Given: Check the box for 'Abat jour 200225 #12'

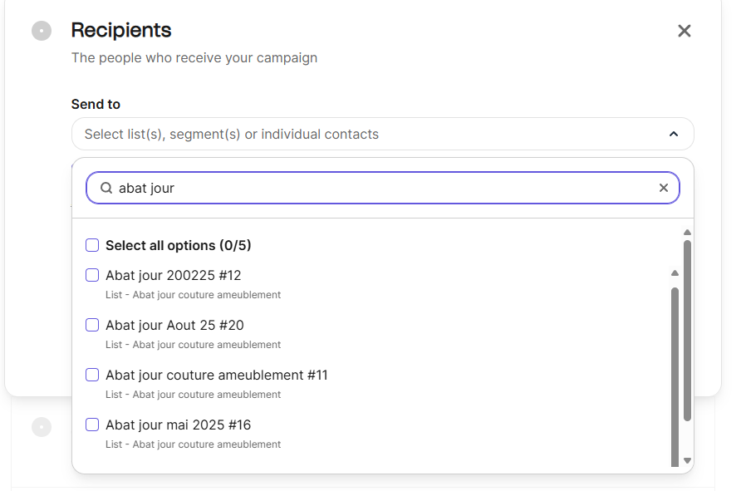Looking at the screenshot, I should point(92,275).
